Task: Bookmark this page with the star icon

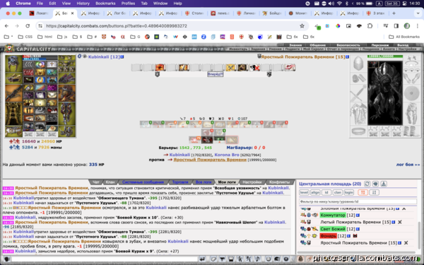Action: click(302, 26)
